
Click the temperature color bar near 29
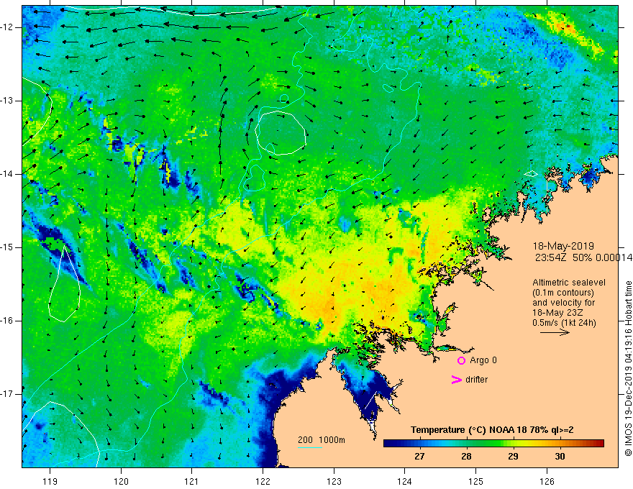(x=513, y=444)
